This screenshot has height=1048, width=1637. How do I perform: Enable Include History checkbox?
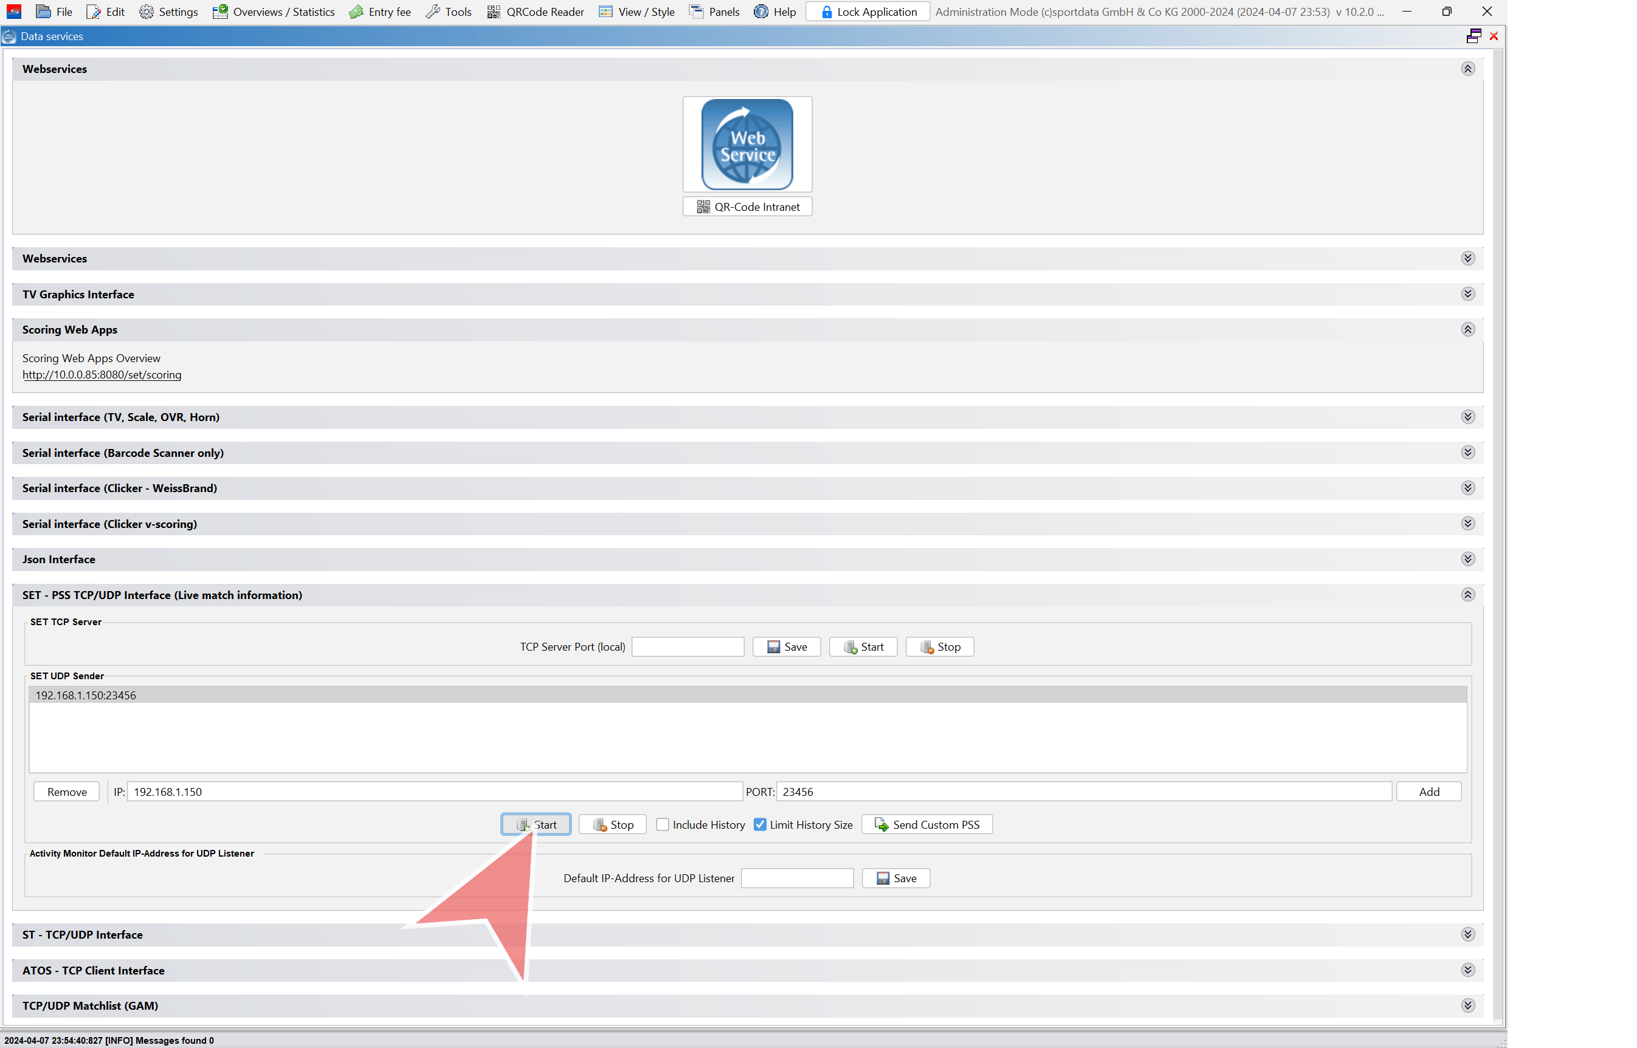pyautogui.click(x=662, y=824)
